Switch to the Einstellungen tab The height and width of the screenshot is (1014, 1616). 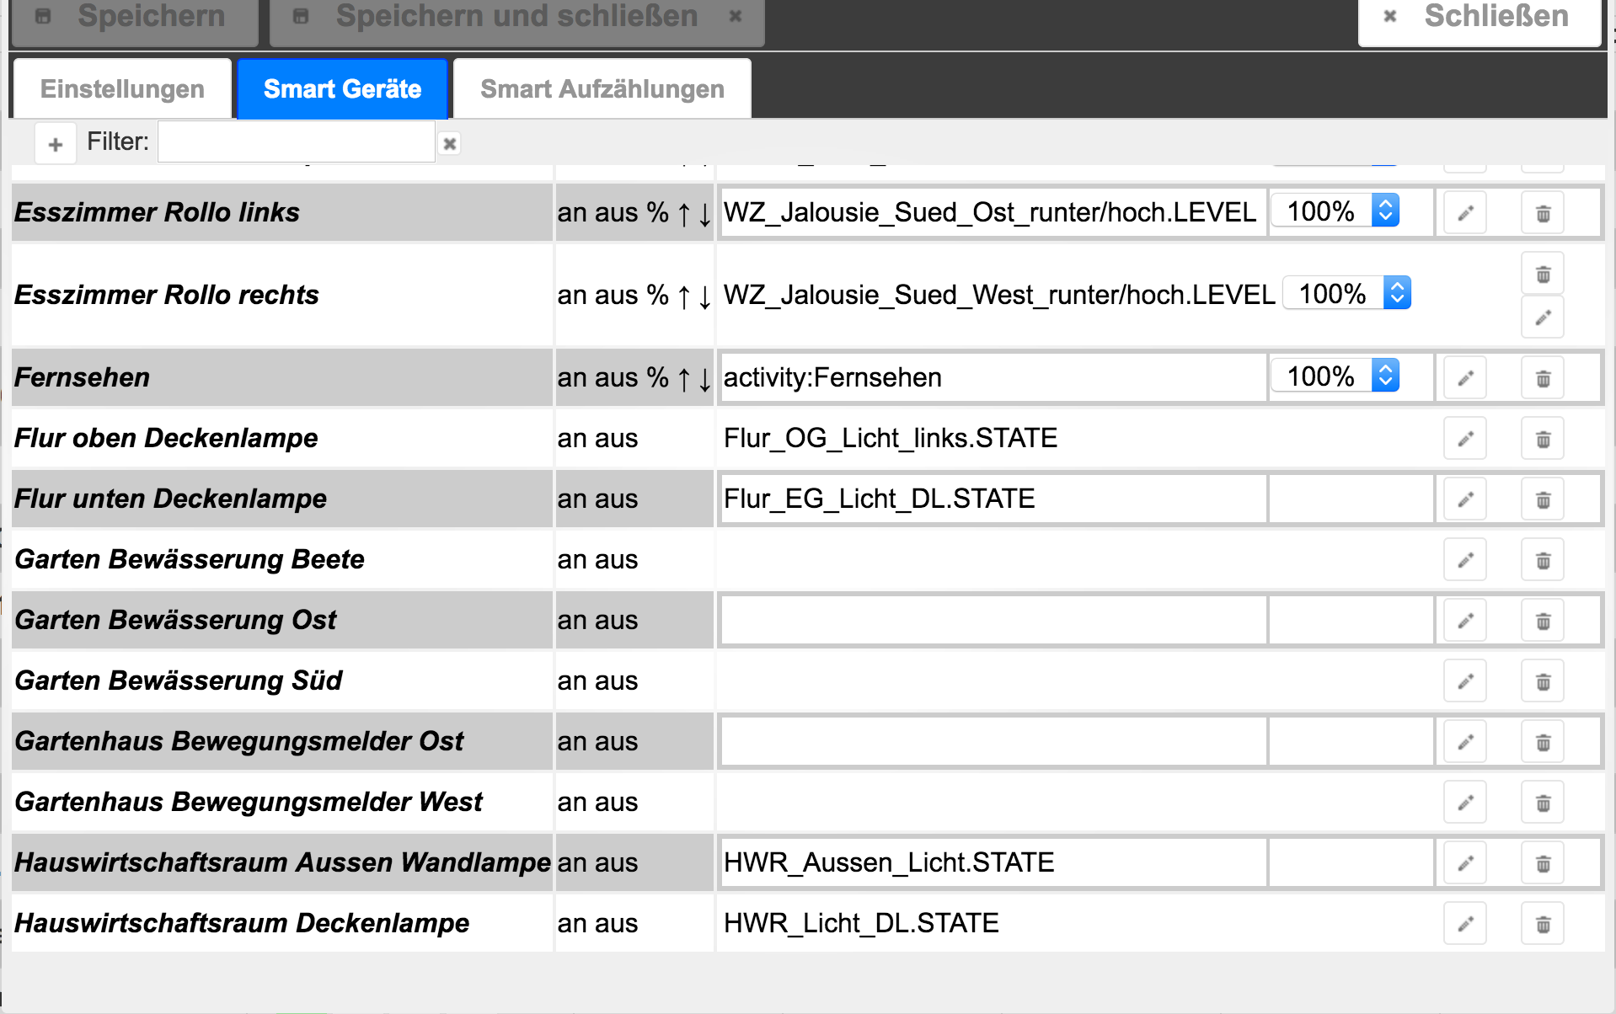[122, 88]
